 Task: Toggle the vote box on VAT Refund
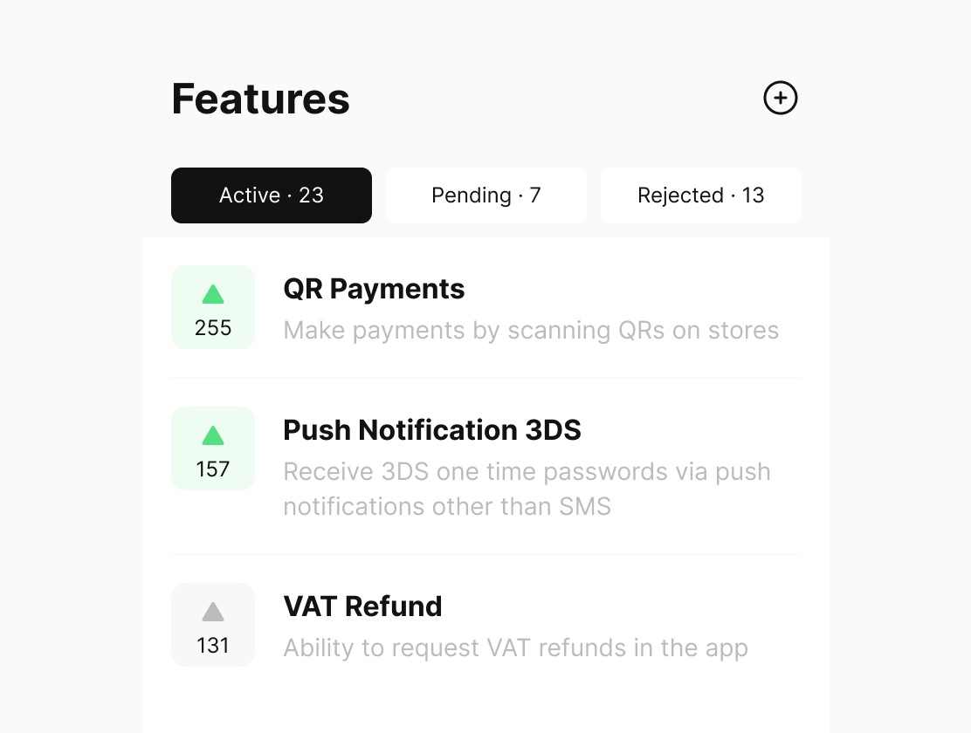[213, 625]
